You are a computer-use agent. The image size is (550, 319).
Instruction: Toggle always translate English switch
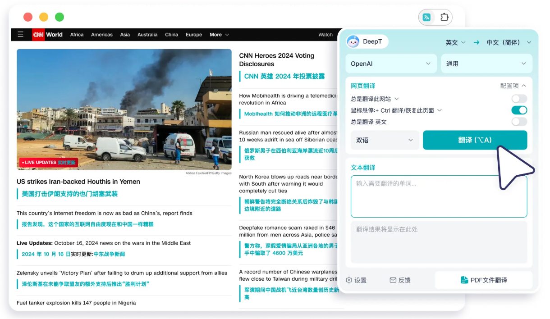click(519, 122)
